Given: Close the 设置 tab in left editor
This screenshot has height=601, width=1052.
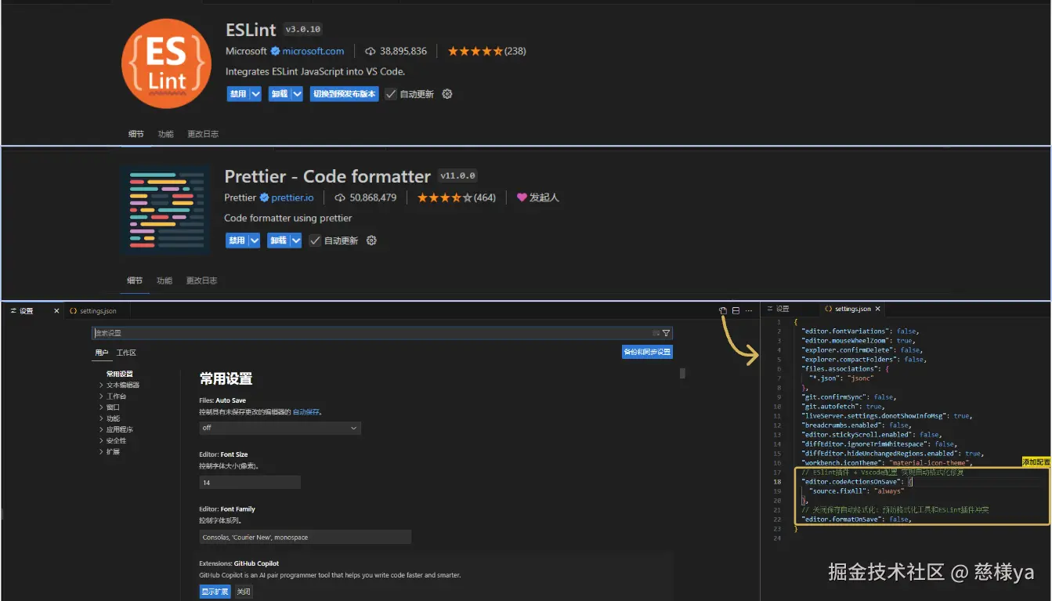Looking at the screenshot, I should click(56, 311).
